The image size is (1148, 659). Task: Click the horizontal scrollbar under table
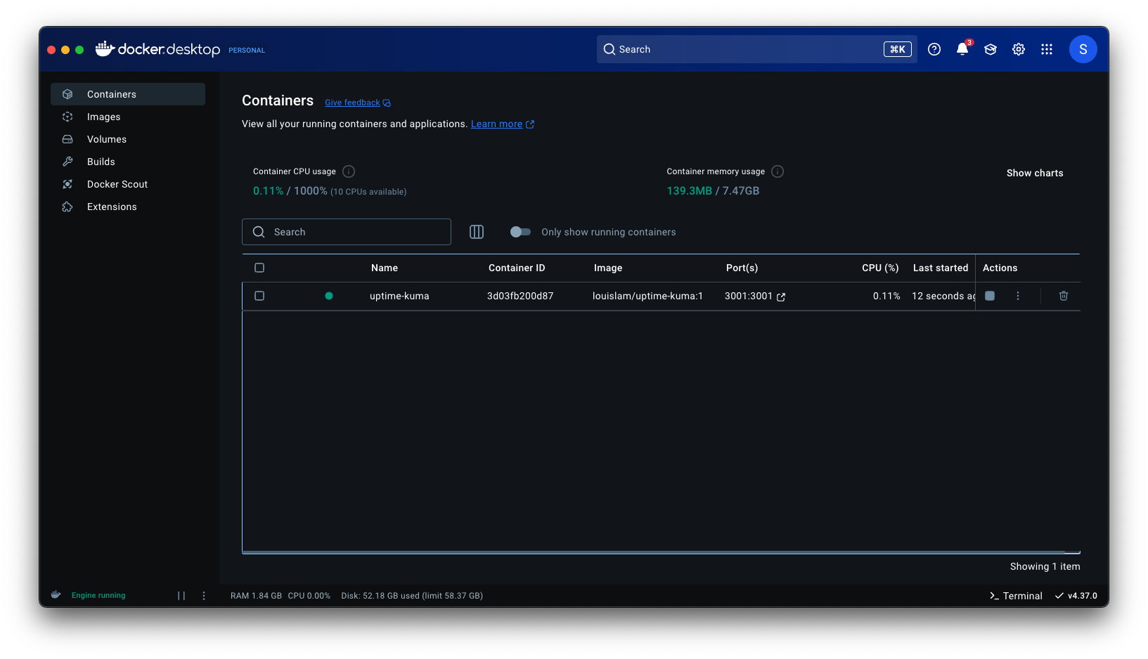coord(654,552)
